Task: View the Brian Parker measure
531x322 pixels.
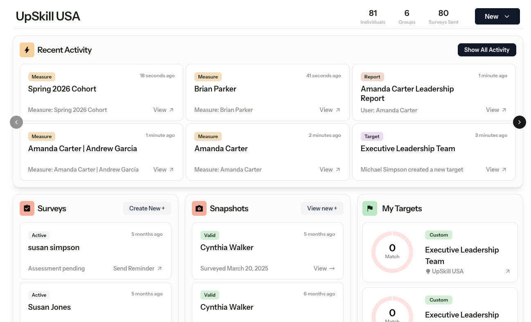Action: point(330,110)
